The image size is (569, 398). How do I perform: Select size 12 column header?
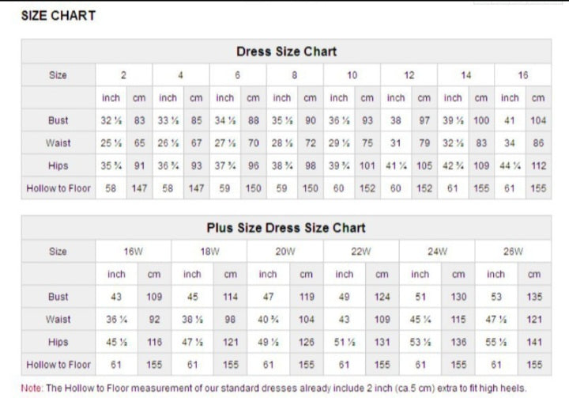(x=409, y=75)
